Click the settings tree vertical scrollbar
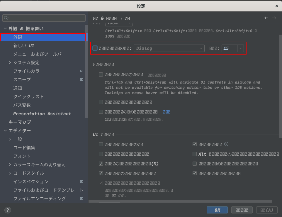Viewport: 282px width, 217px height. point(86,71)
